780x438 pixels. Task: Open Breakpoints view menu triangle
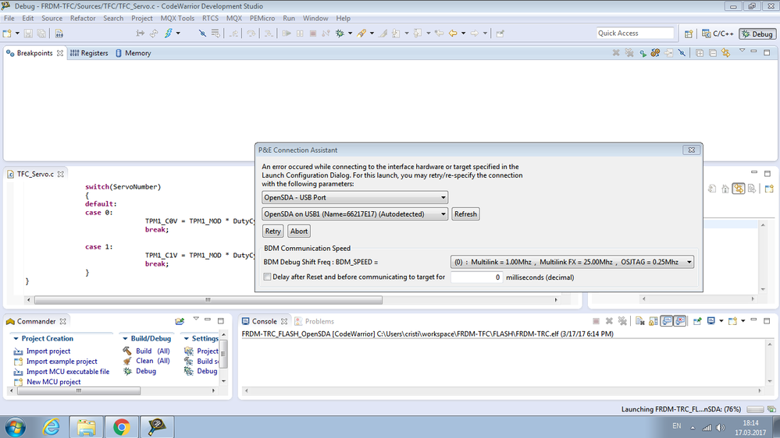(742, 51)
